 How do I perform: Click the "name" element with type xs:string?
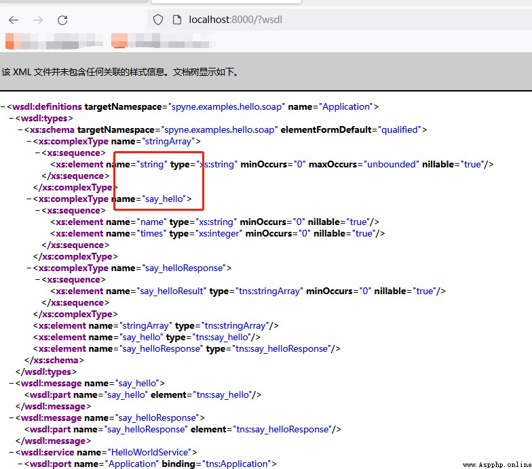(214, 222)
